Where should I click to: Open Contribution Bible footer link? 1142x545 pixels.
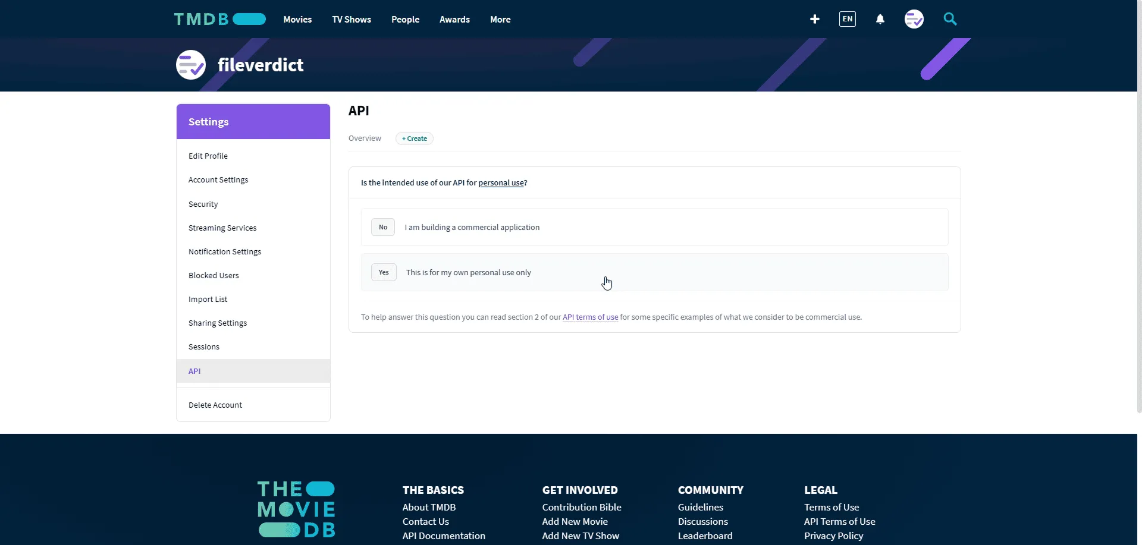(x=582, y=508)
